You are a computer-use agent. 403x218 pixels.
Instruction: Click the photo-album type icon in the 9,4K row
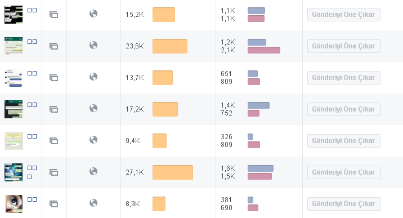(x=53, y=141)
